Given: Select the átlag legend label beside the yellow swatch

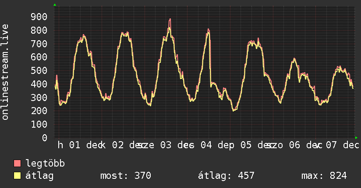Looking at the screenshot, I should pyautogui.click(x=39, y=176).
